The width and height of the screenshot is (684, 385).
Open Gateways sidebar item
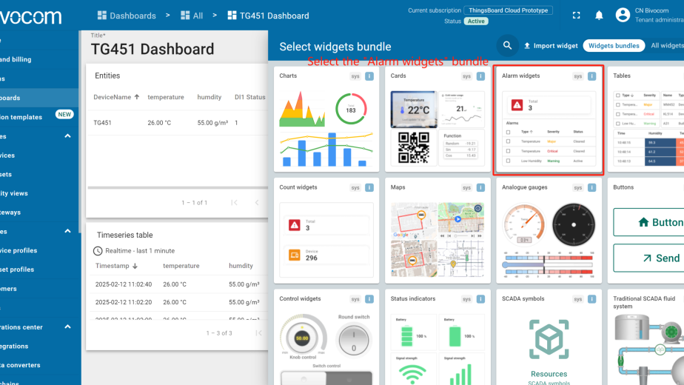[x=39, y=212]
